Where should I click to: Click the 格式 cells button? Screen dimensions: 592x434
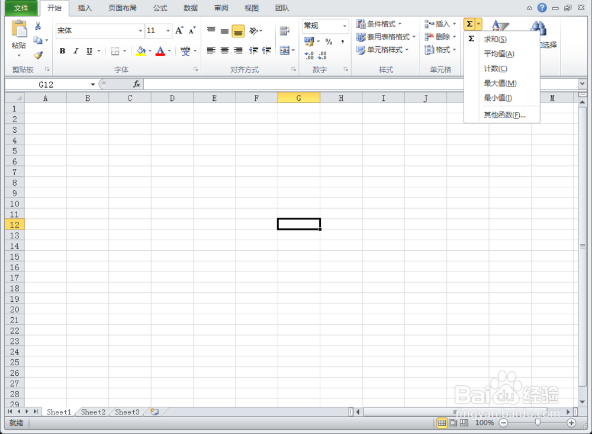pos(440,50)
